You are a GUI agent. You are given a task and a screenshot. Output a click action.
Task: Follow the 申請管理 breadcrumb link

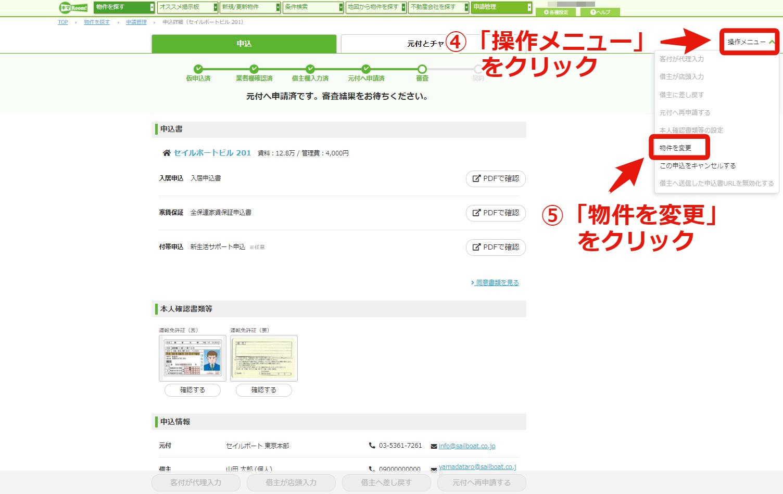point(136,22)
